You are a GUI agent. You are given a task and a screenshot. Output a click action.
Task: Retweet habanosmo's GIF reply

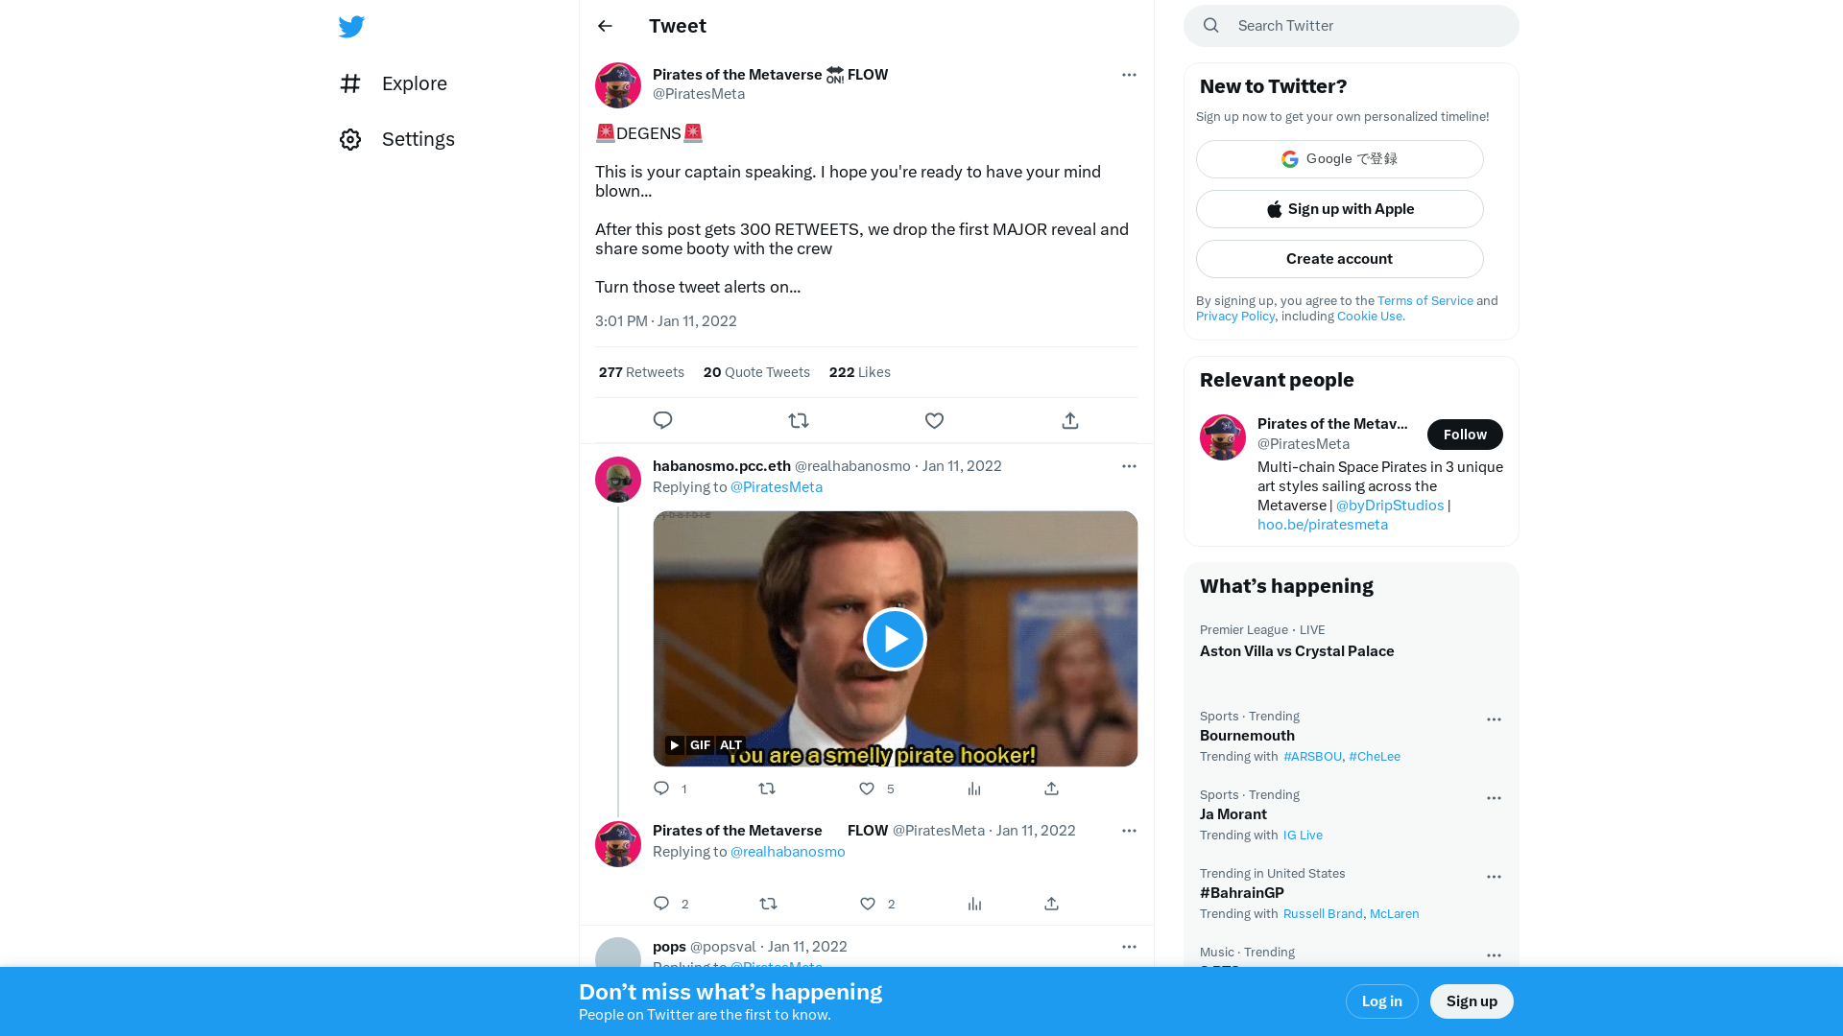tap(767, 789)
